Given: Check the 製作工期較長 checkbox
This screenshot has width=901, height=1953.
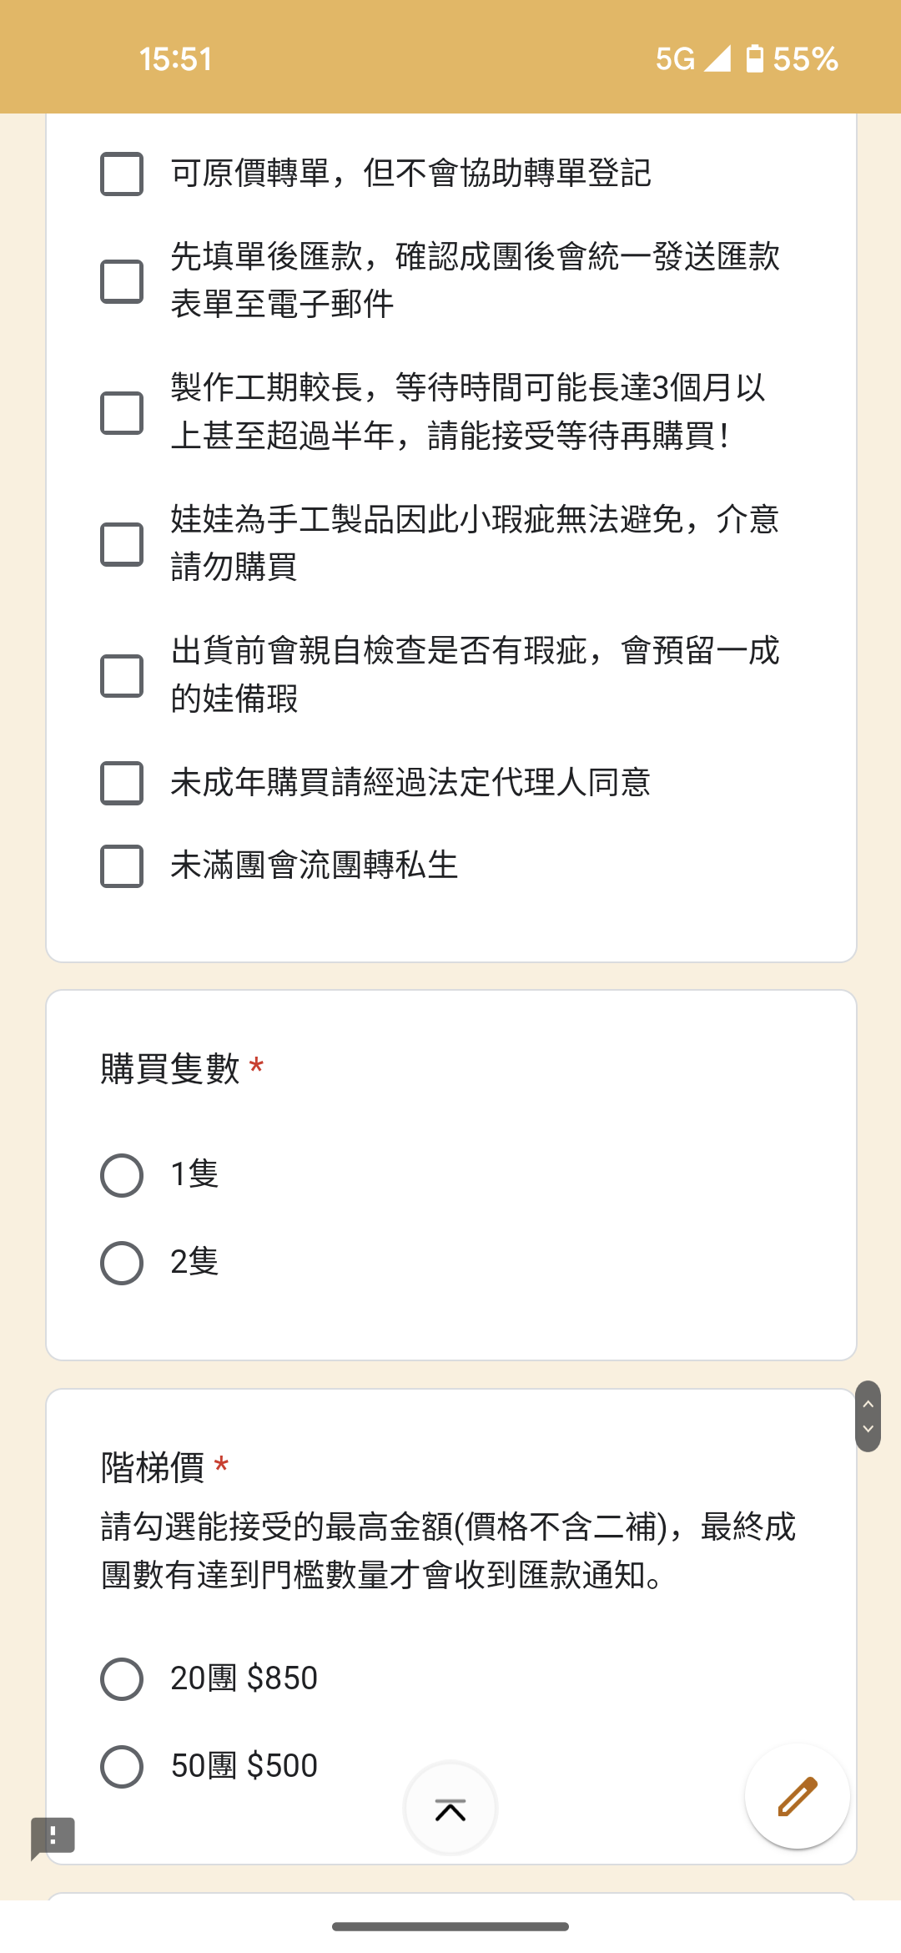Looking at the screenshot, I should 122,413.
